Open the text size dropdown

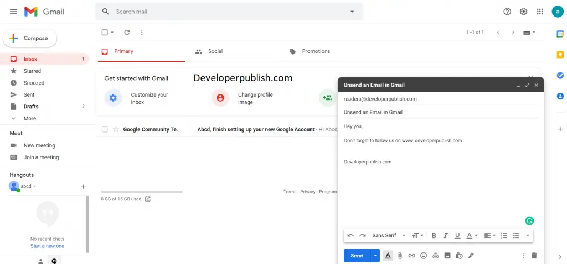[x=417, y=235]
